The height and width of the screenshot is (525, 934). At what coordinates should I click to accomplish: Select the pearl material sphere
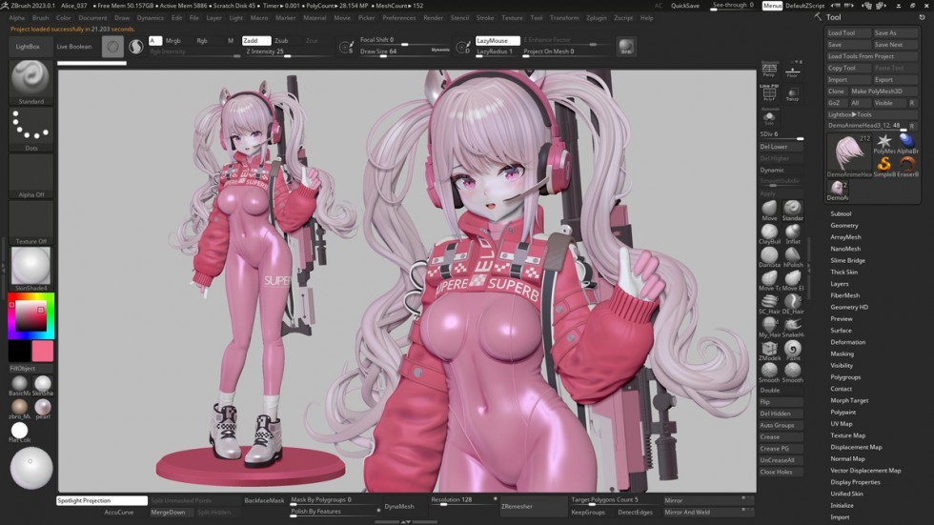point(43,407)
